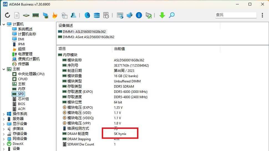Screen dimensions: 269x151
Task: Expand the 服务器 tree node
Action: click(x=4, y=119)
